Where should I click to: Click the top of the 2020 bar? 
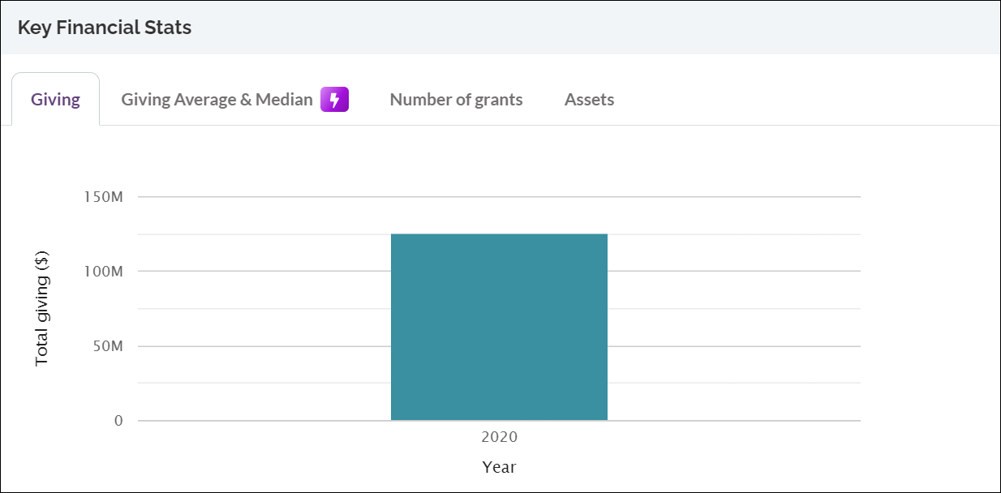pyautogui.click(x=499, y=235)
